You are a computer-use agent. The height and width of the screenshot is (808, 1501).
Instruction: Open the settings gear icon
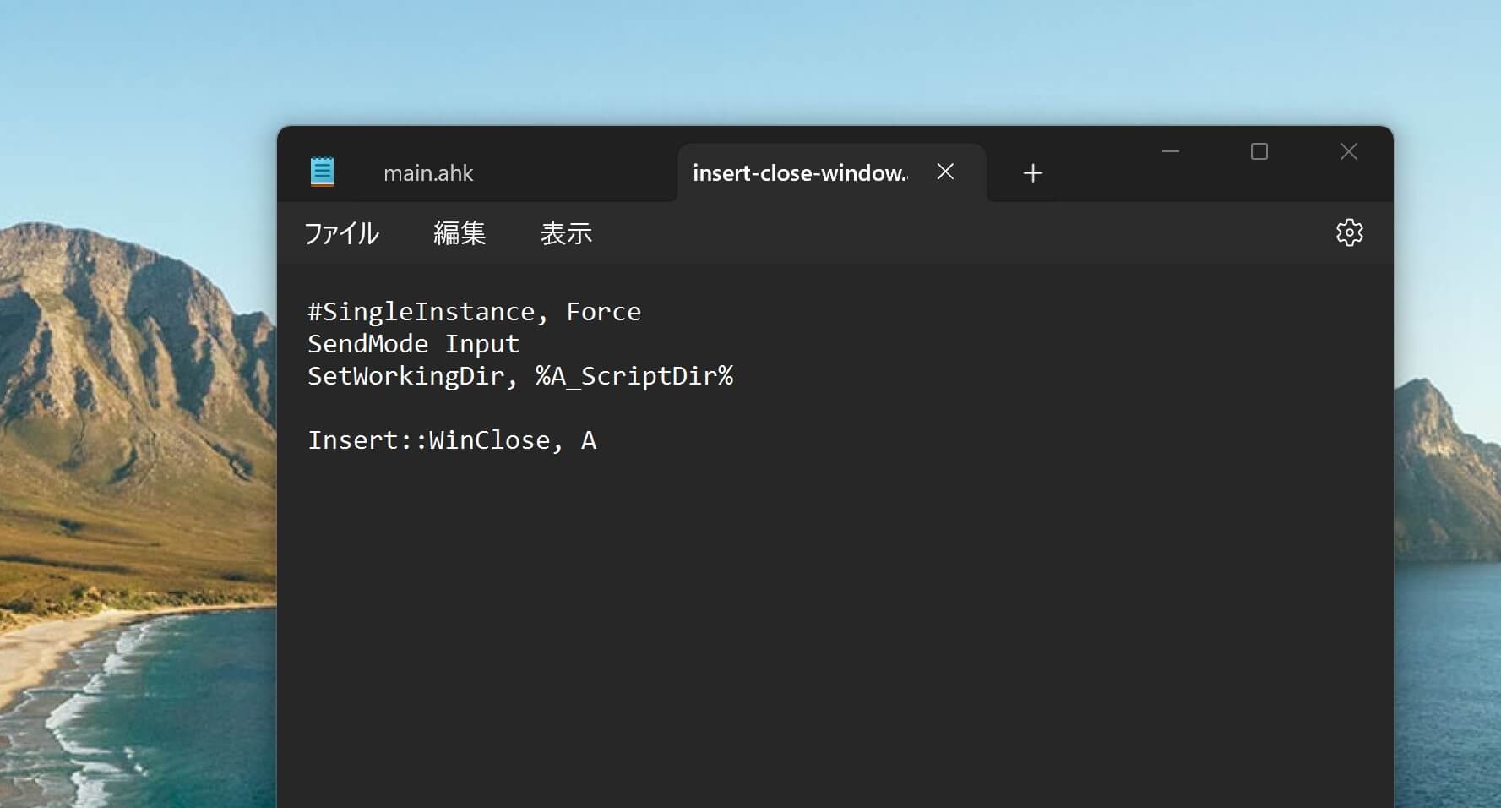[x=1349, y=232]
